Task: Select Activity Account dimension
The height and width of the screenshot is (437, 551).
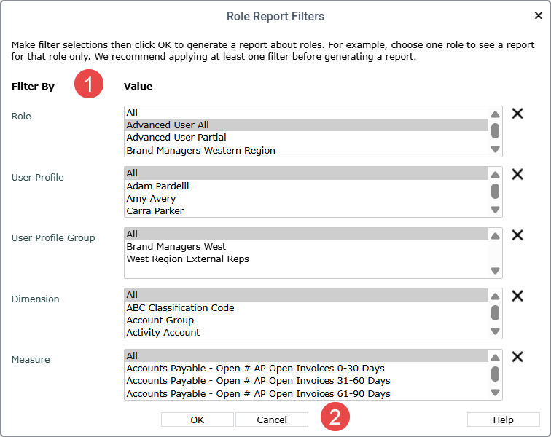Action: [x=306, y=332]
